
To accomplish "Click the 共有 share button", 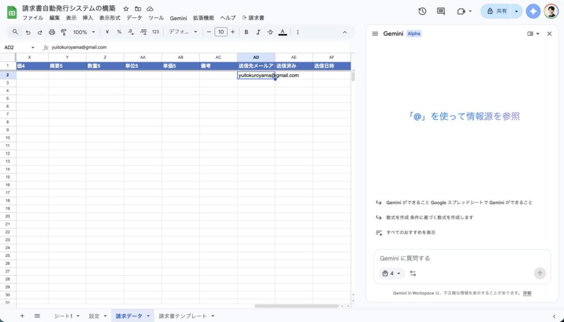I will tap(496, 11).
